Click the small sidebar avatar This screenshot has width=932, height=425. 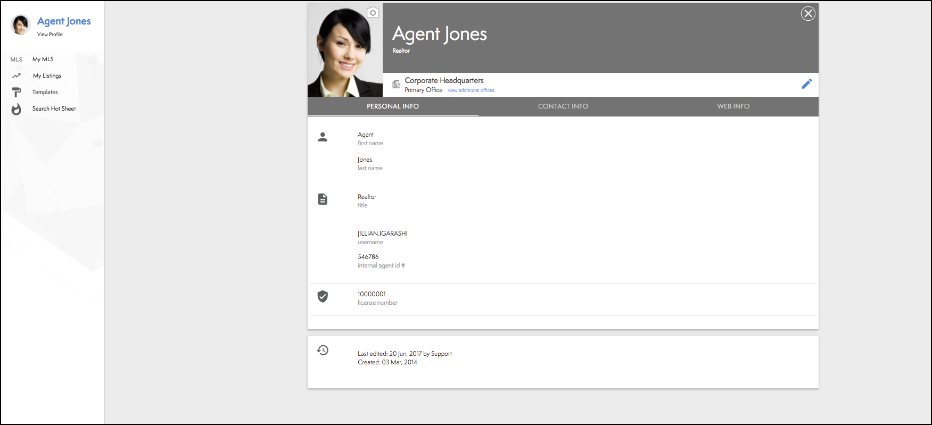pos(21,24)
